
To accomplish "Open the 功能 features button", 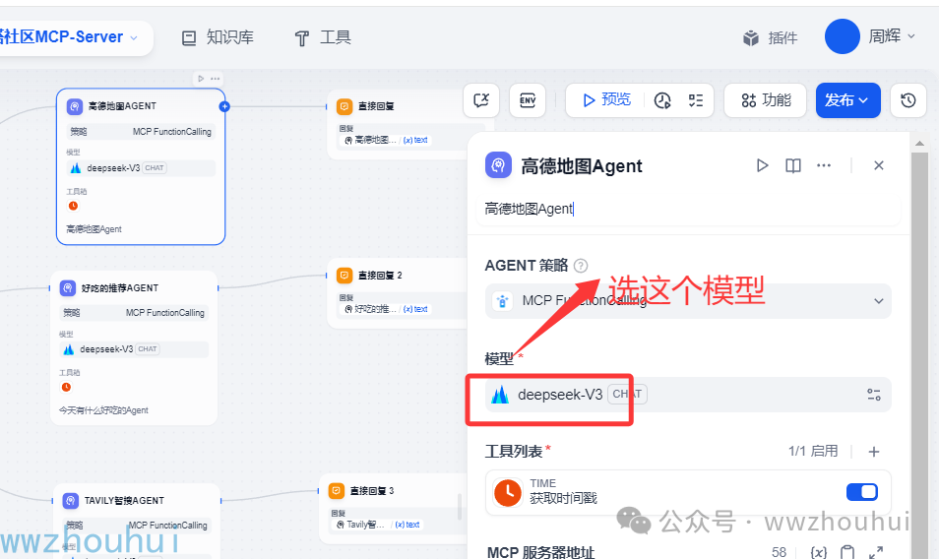I will [765, 100].
